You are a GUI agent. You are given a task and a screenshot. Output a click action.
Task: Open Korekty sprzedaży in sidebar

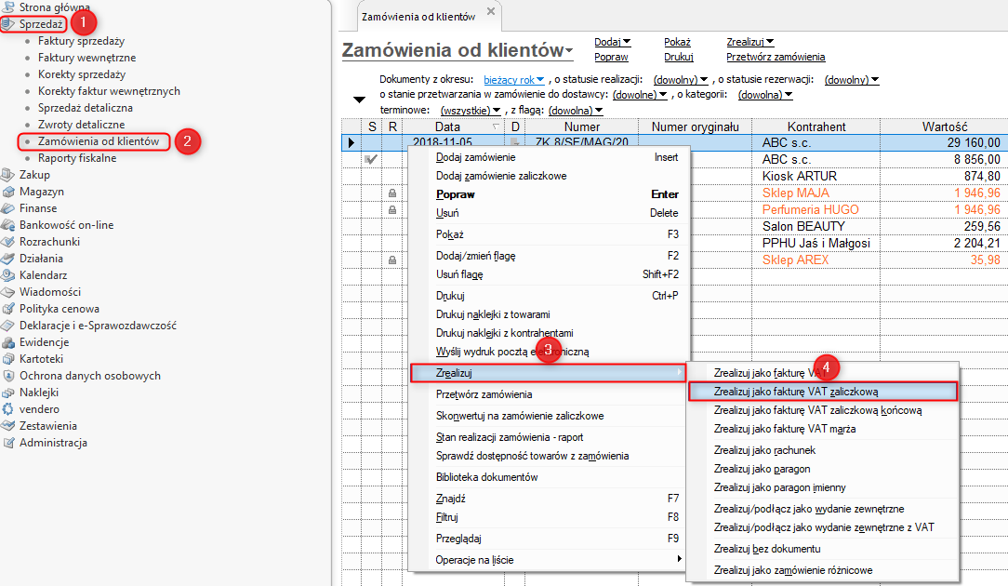[82, 74]
